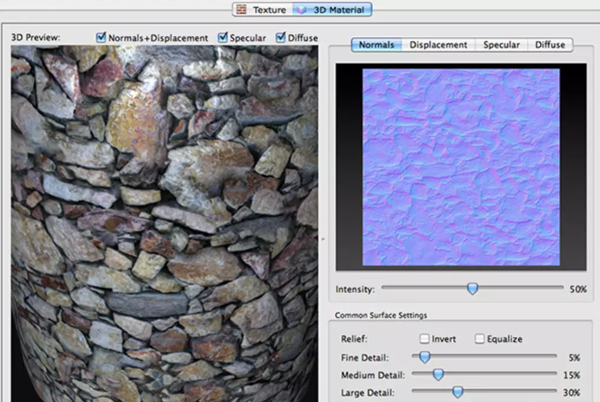Disable the Normals+Displacement preview checkbox
The image size is (600, 402).
[101, 37]
